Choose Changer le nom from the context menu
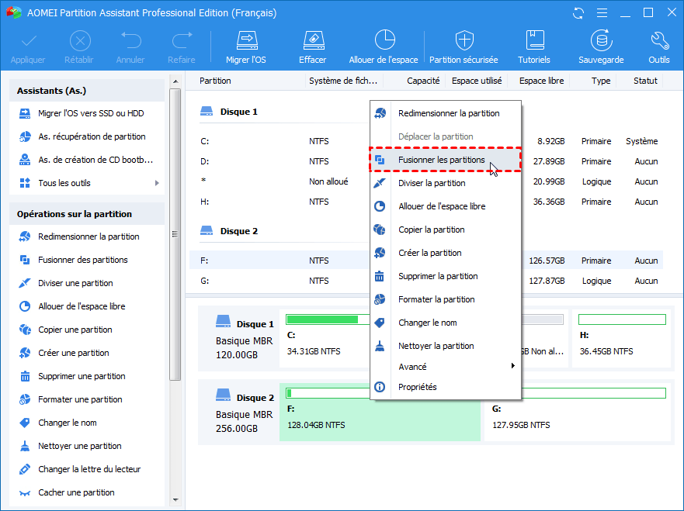Screen dimensions: 684x511 click(446, 323)
